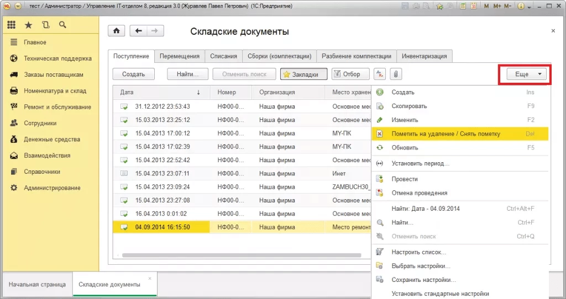Open the Администрирование section
Image resolution: width=566 pixels, height=299 pixels.
pos(52,188)
